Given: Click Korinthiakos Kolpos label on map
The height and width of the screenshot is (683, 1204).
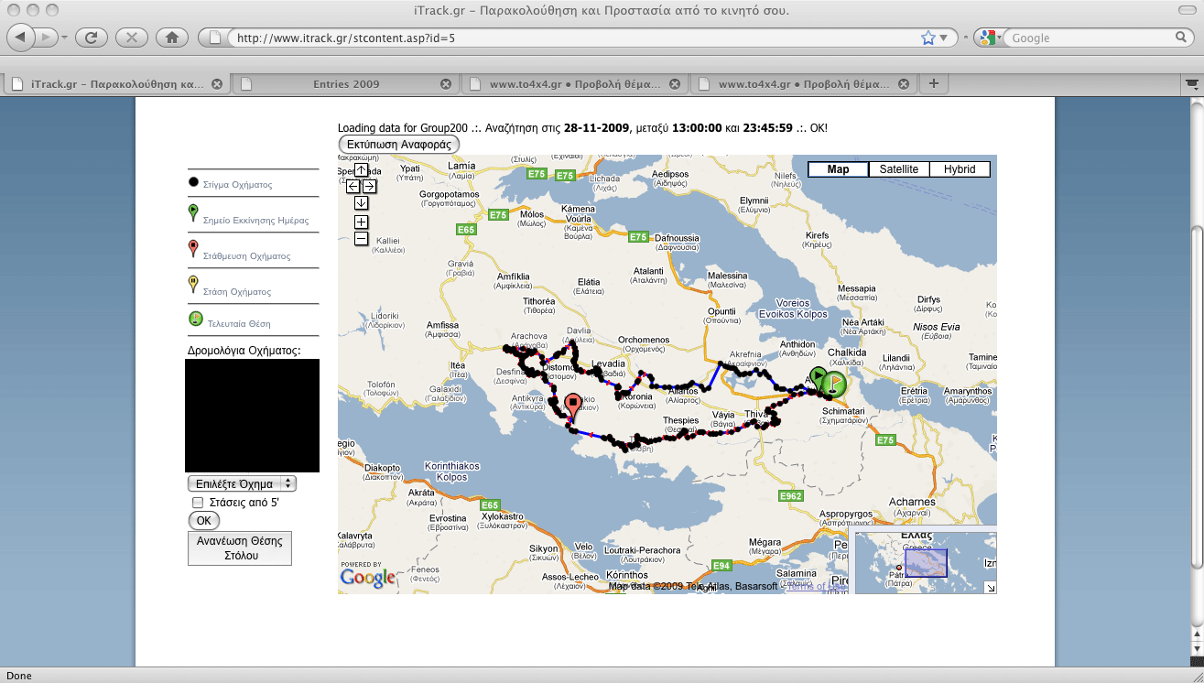Looking at the screenshot, I should pos(451,472).
